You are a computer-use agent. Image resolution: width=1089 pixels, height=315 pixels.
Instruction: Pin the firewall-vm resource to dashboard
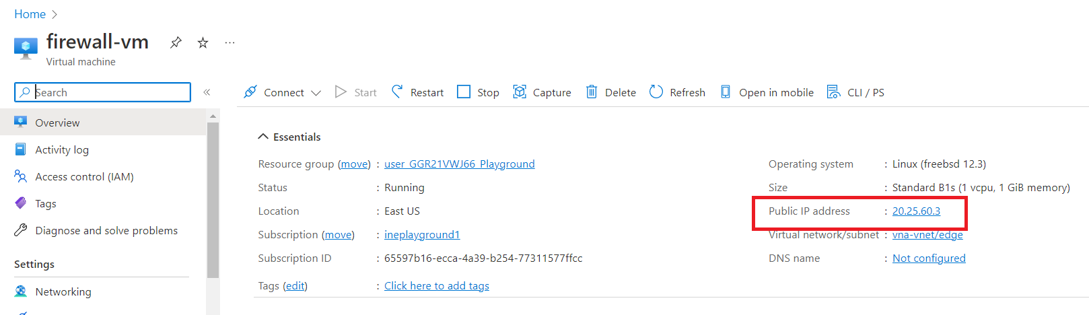176,42
